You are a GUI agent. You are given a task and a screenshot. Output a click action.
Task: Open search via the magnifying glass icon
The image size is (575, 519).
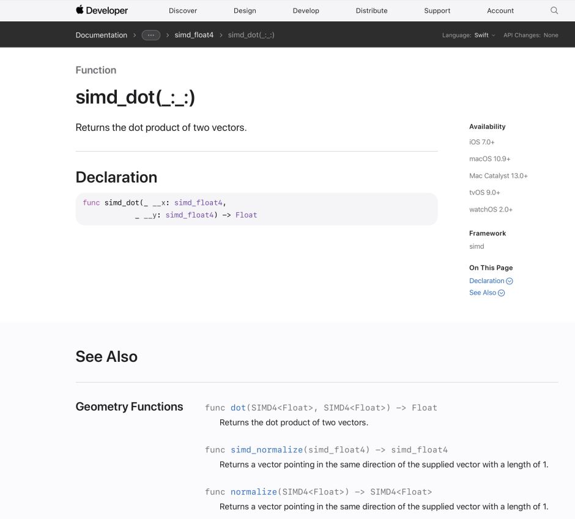pos(554,10)
